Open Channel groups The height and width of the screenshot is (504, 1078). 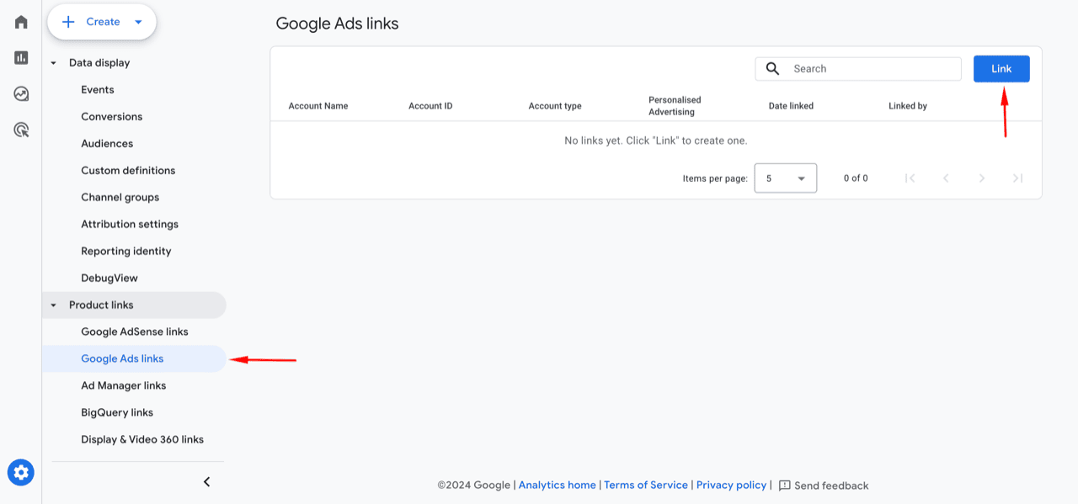tap(120, 198)
